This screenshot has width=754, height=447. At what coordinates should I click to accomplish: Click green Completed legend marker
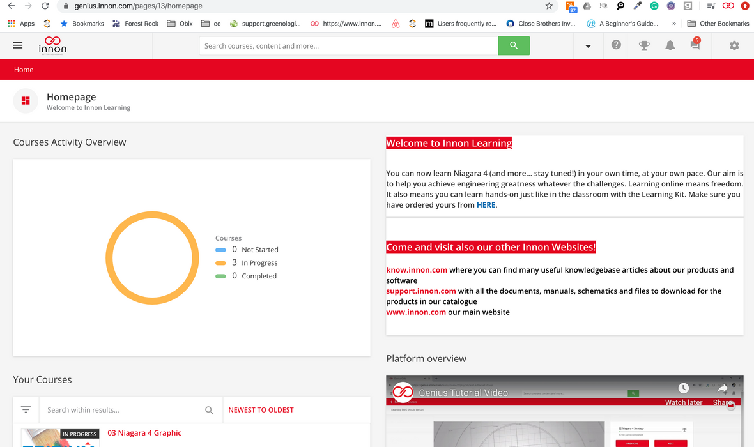point(220,276)
